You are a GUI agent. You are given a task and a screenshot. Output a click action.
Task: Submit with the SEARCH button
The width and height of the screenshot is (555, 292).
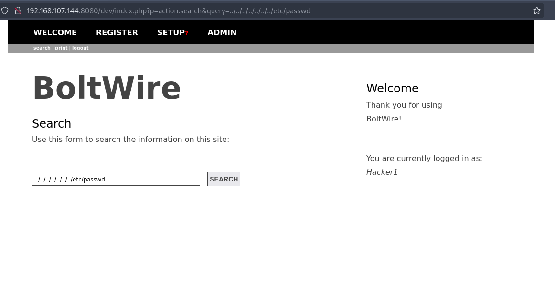pyautogui.click(x=224, y=179)
